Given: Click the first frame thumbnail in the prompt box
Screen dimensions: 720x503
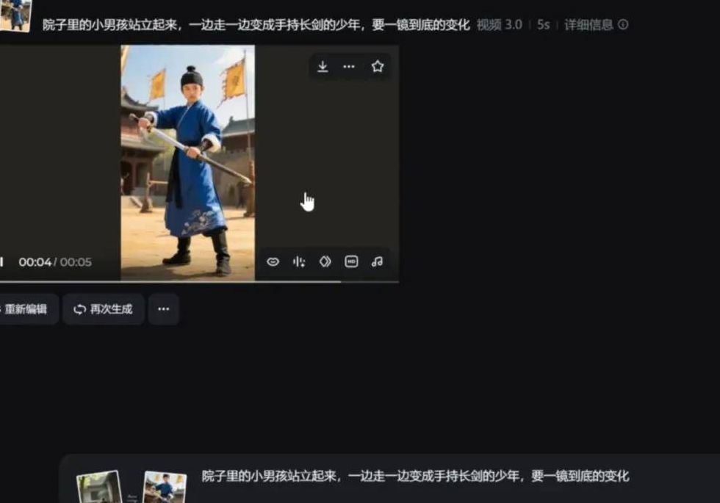Looking at the screenshot, I should pyautogui.click(x=99, y=487).
